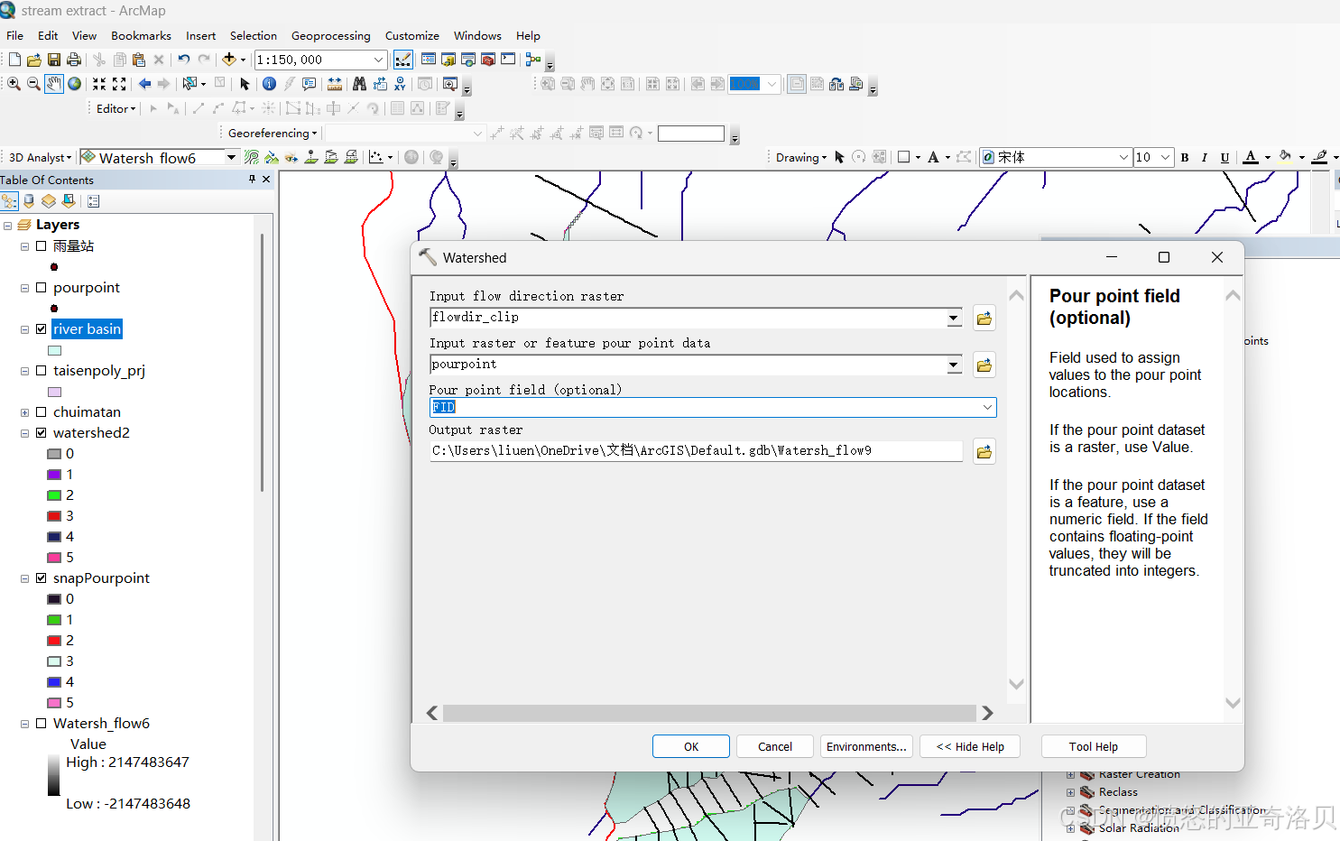Toggle visibility of 雨量站 layer
This screenshot has height=841, width=1340.
pos(41,245)
